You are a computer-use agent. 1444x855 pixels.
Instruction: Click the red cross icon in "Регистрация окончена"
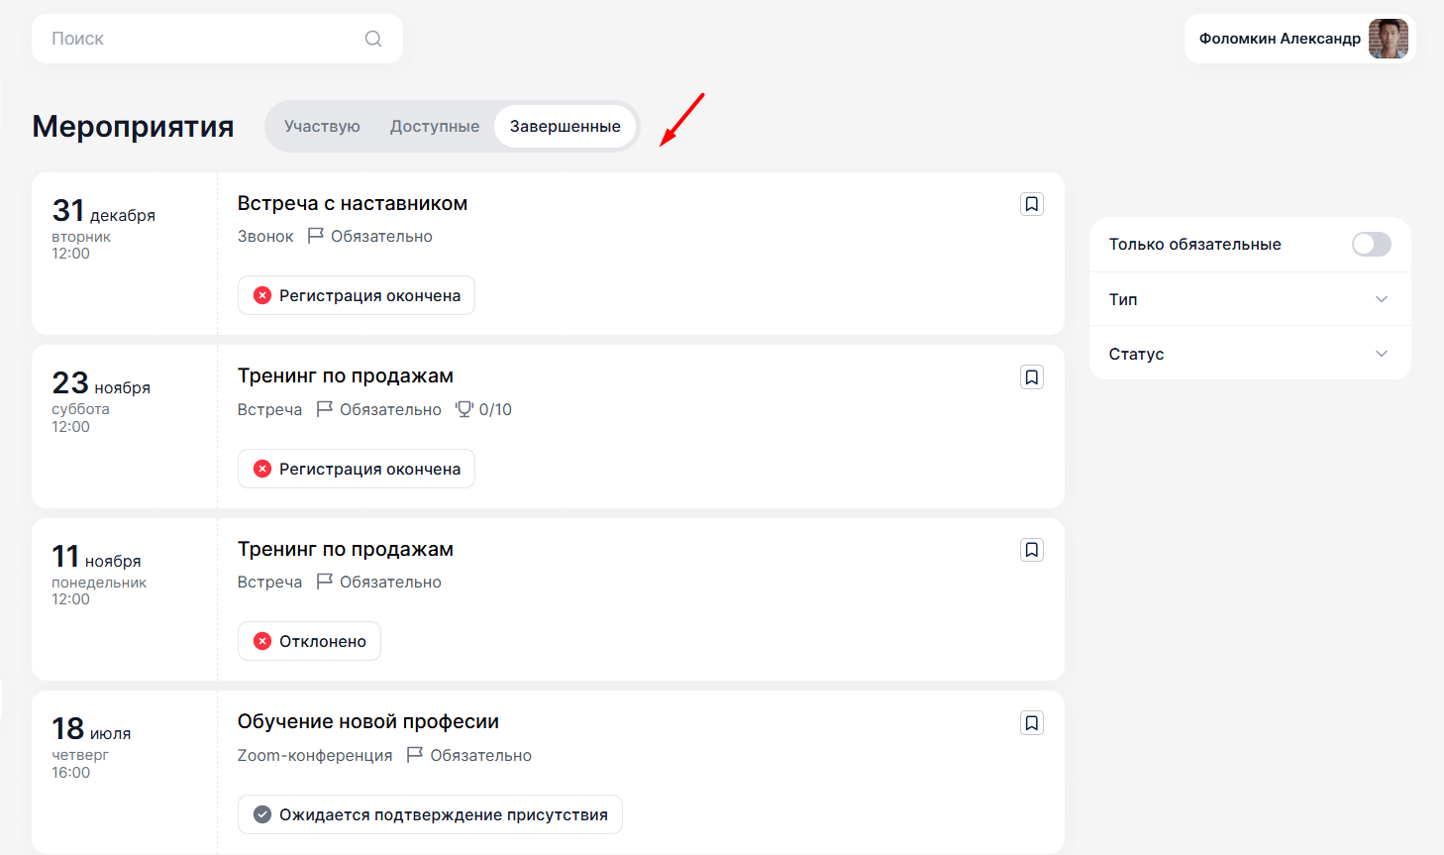(261, 294)
